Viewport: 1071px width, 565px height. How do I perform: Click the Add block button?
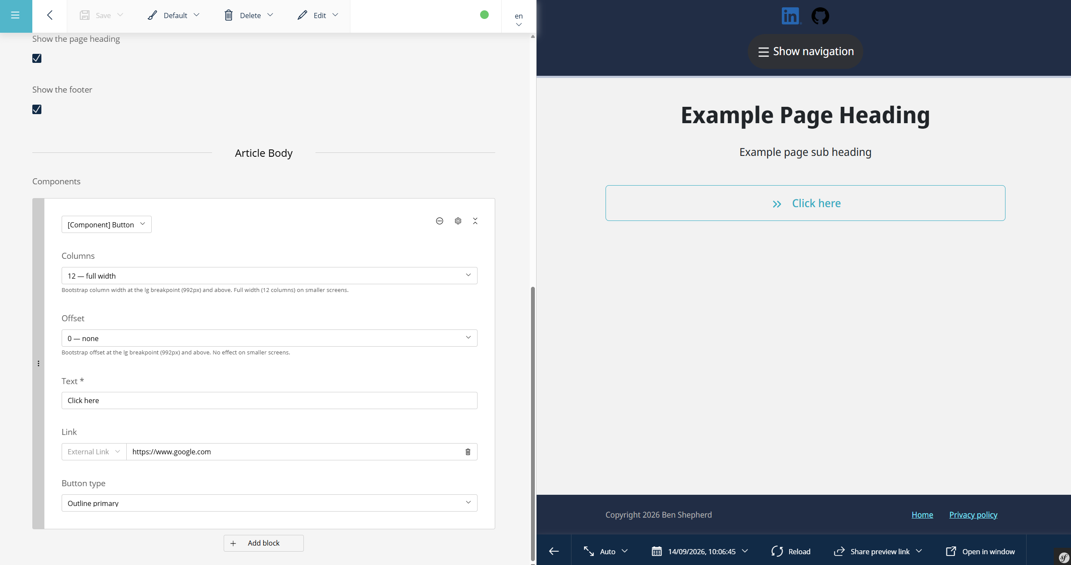[264, 543]
